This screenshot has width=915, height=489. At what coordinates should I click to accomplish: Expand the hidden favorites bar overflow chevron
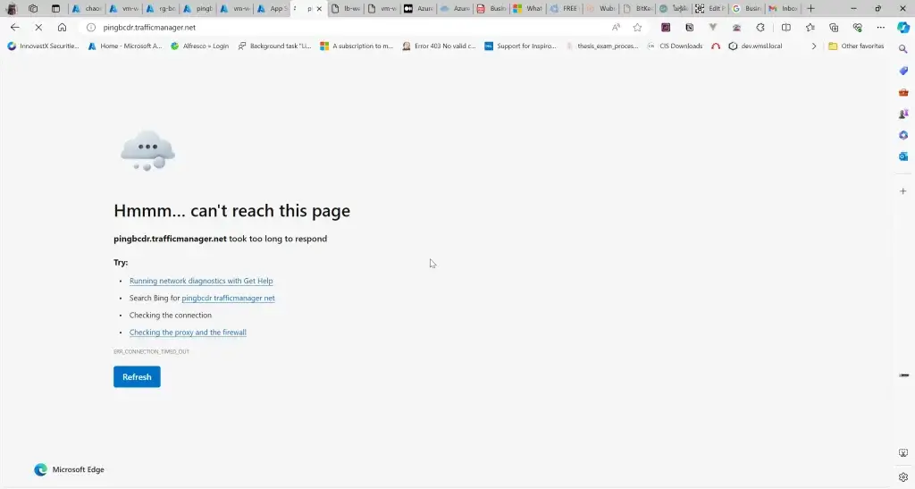point(813,46)
